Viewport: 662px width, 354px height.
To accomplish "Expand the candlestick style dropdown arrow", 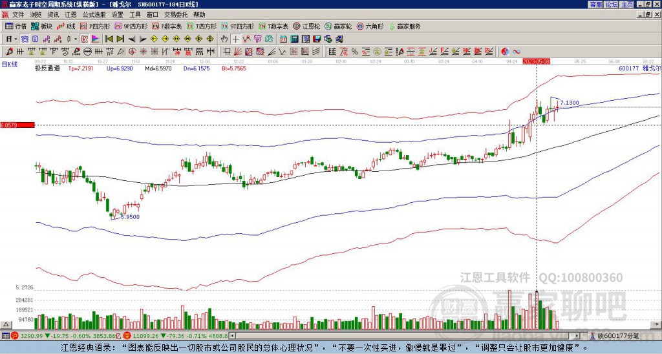I will tap(76, 39).
